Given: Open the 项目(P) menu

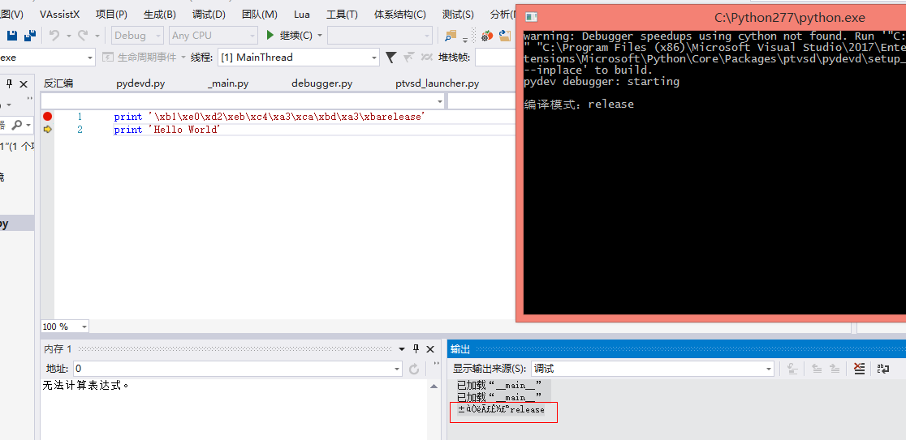Looking at the screenshot, I should [111, 15].
